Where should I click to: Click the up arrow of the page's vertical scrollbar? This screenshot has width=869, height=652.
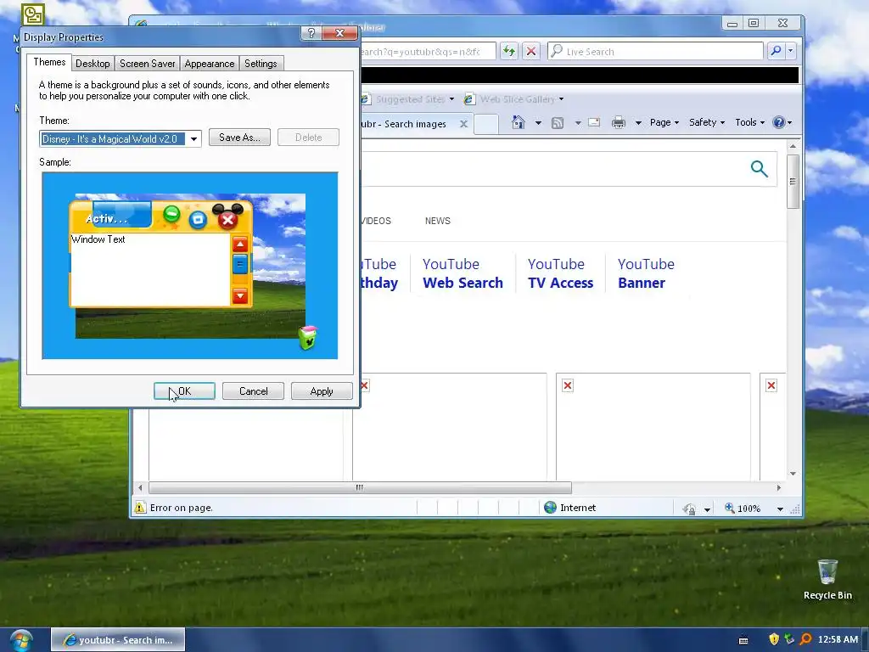tap(793, 146)
